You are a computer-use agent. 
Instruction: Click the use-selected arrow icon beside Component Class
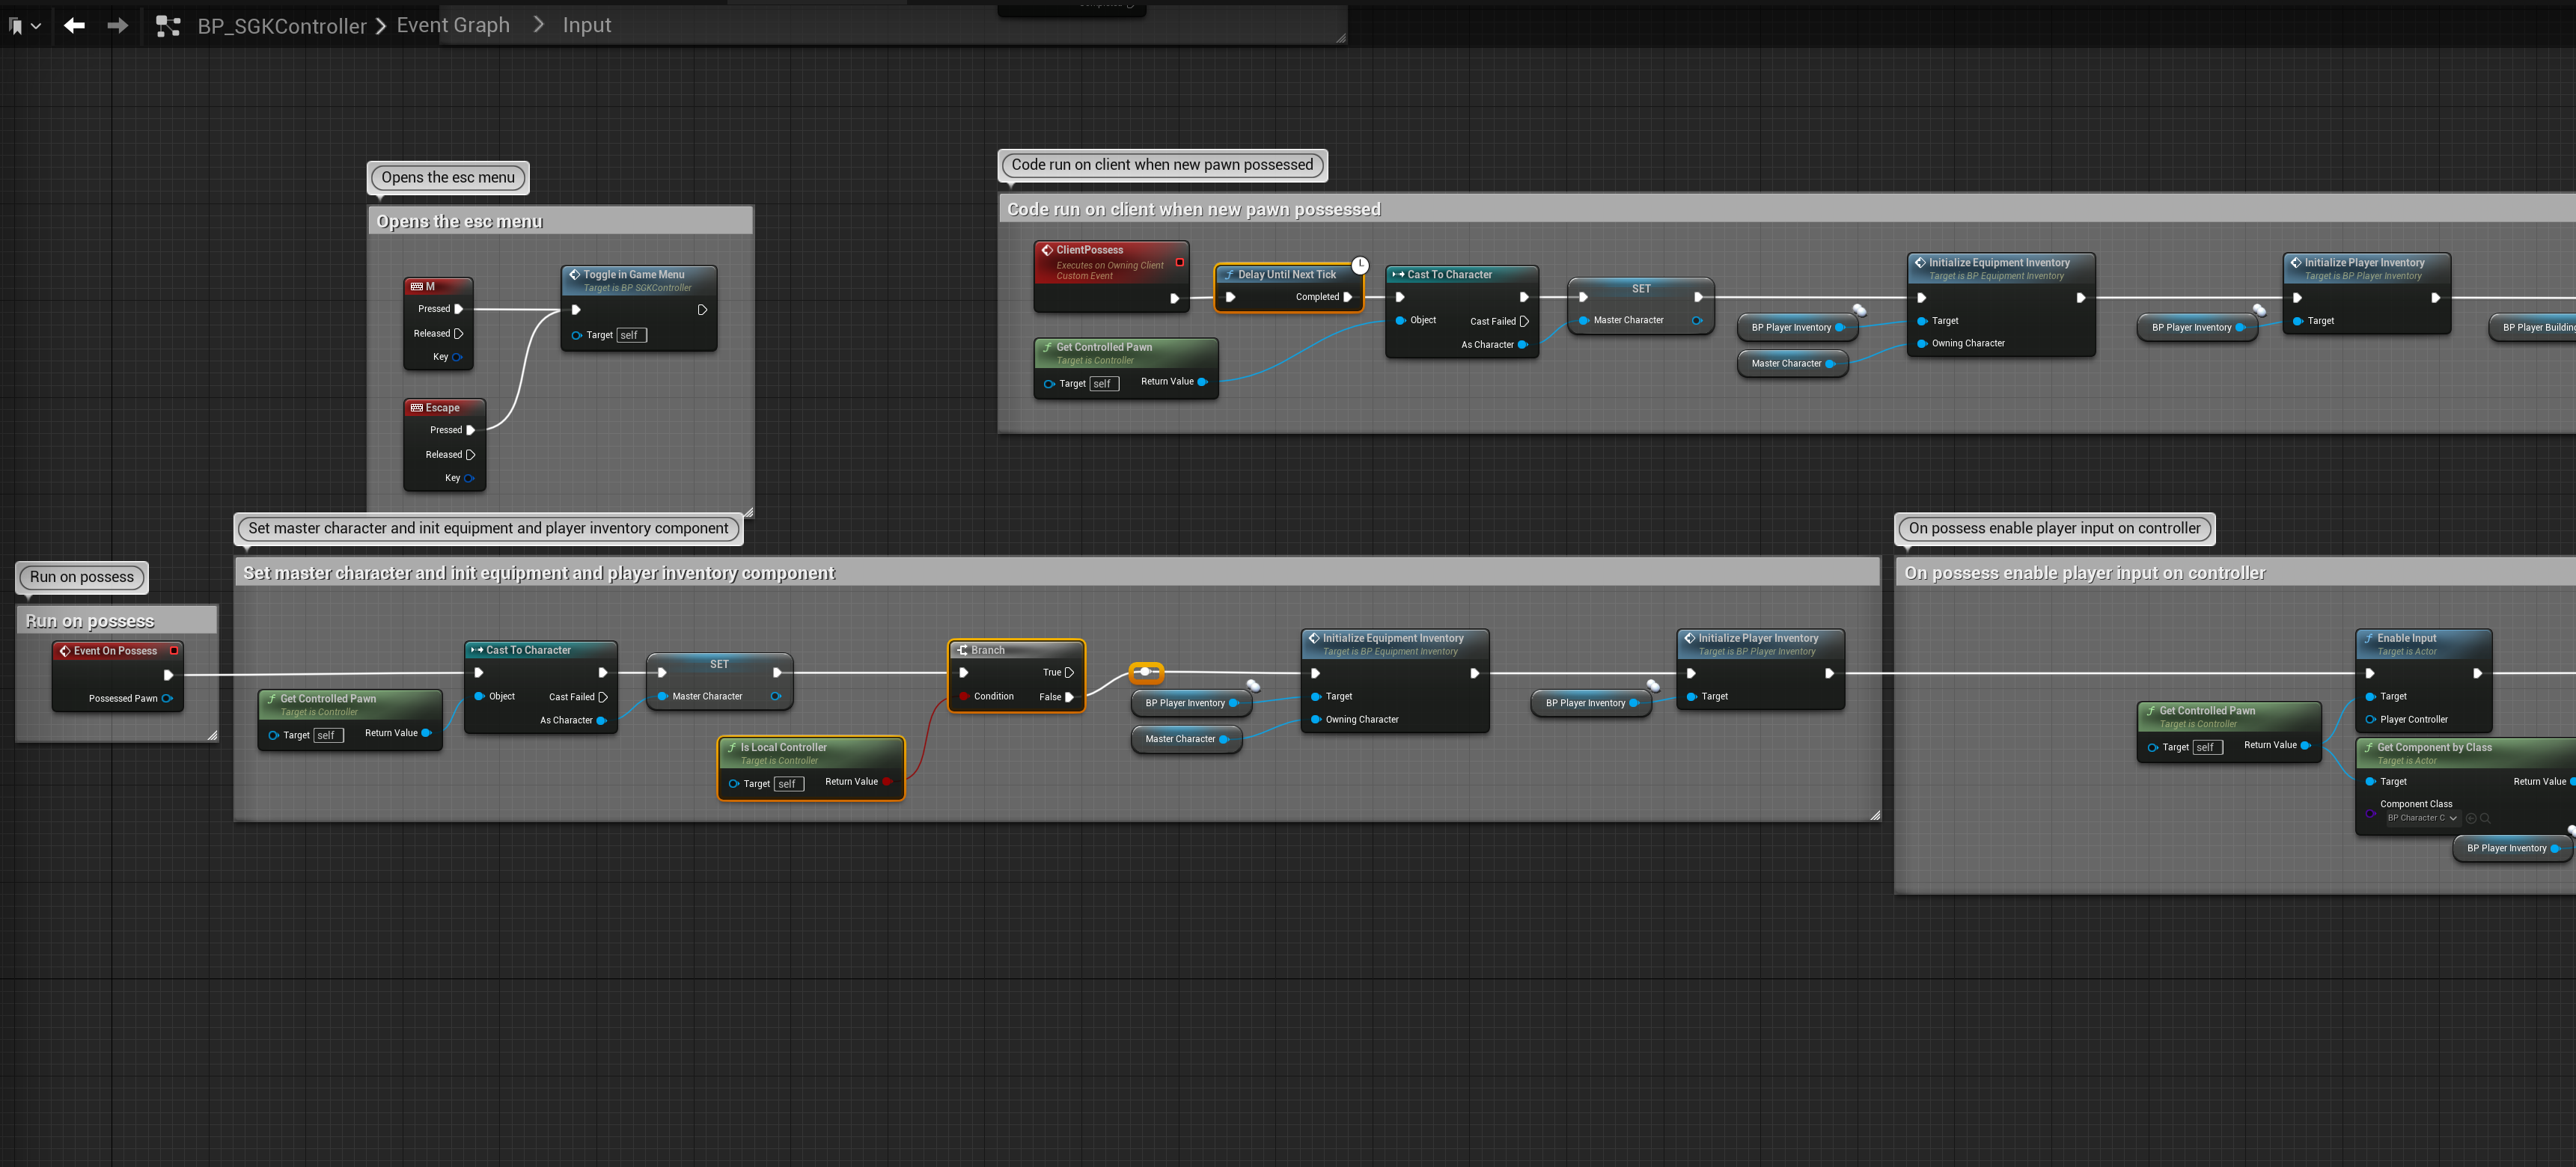pos(2471,818)
